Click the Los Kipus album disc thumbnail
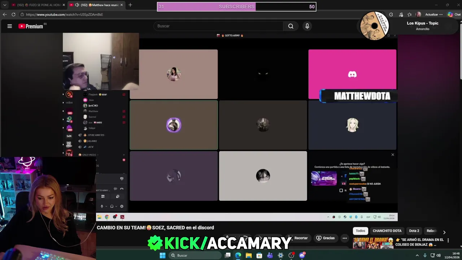The image size is (462, 260). (x=374, y=26)
